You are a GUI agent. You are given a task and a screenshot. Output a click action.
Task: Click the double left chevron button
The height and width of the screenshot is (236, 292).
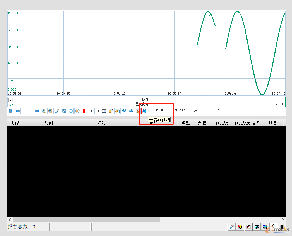(91, 111)
